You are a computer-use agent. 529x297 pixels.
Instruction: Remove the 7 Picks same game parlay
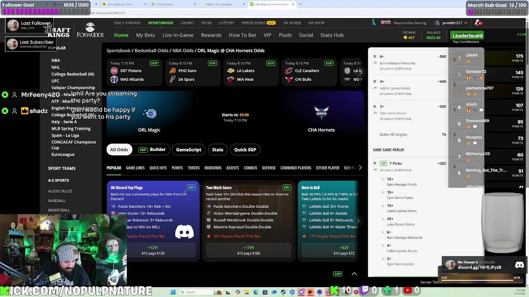(375, 163)
